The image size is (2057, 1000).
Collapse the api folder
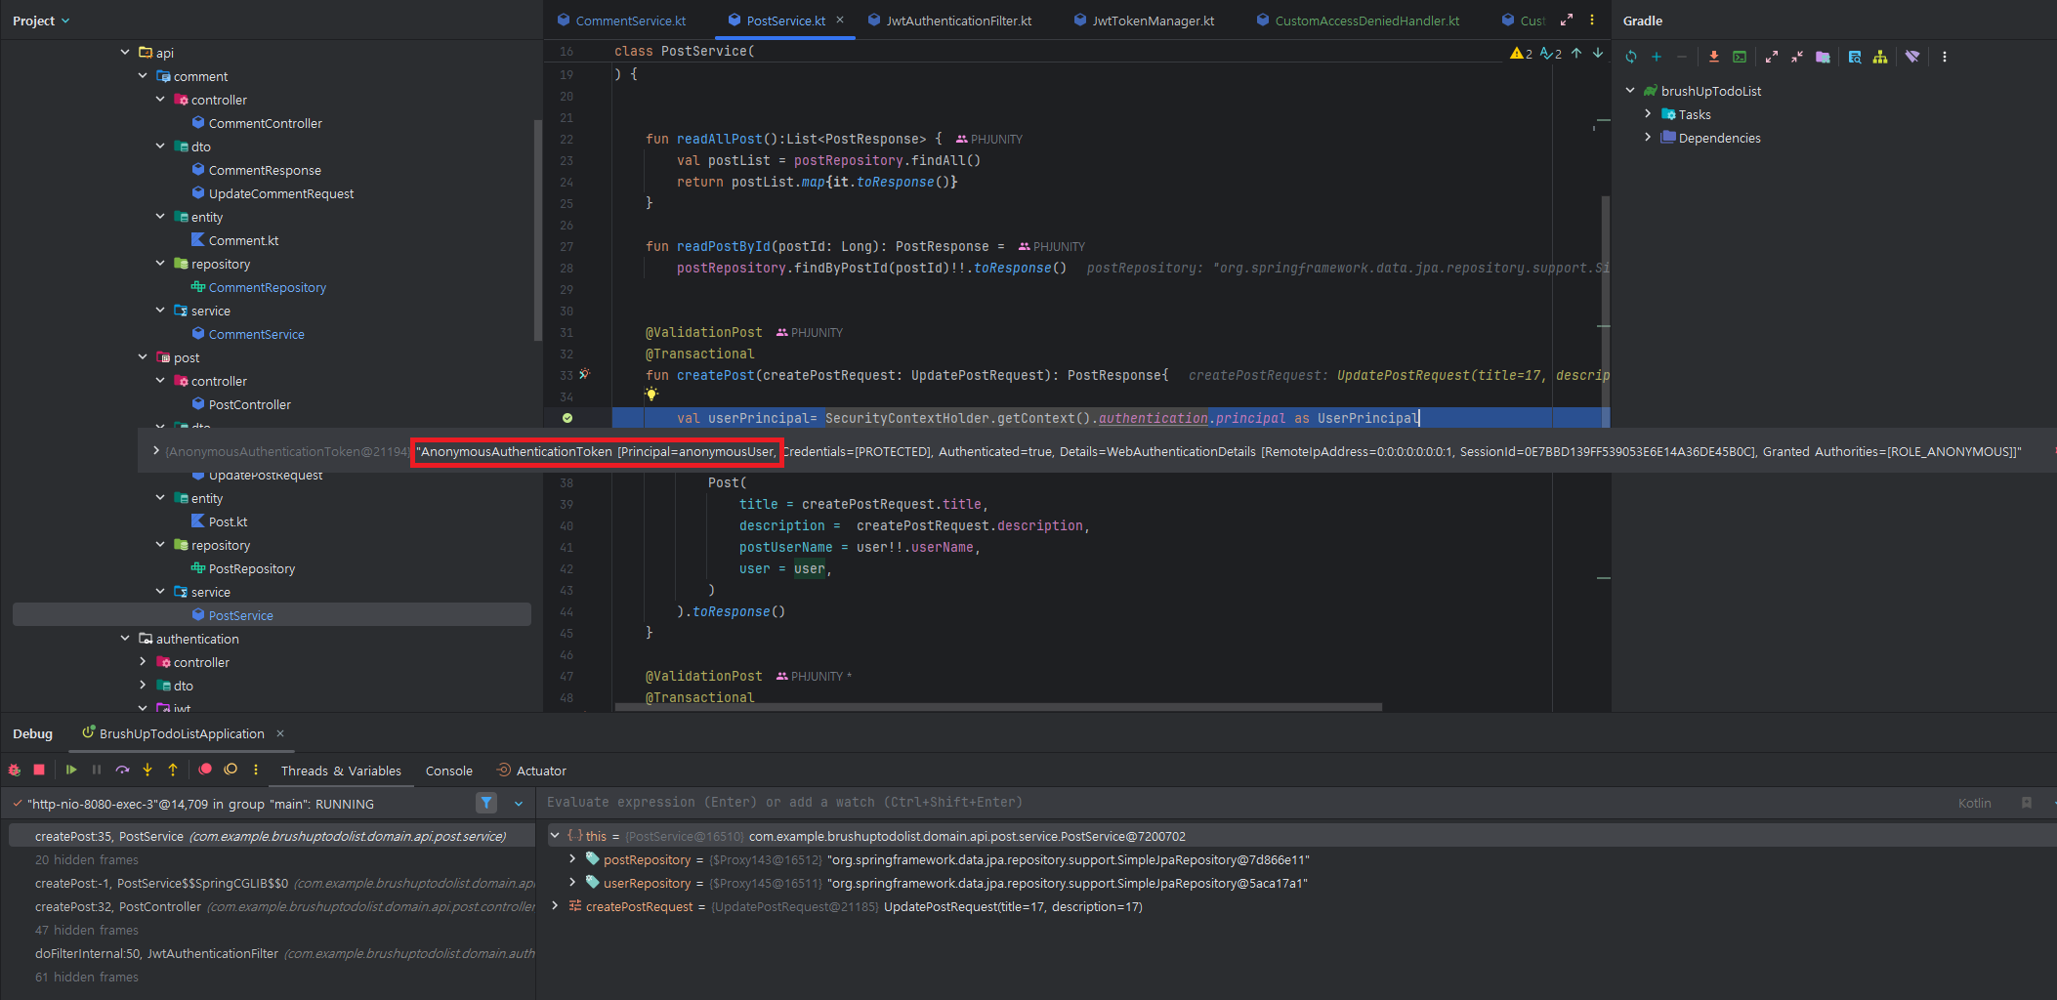pyautogui.click(x=125, y=53)
